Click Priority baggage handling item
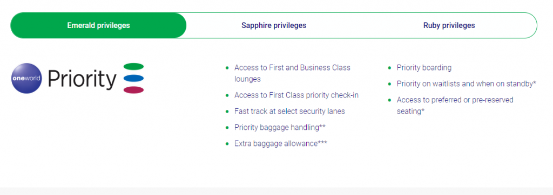 [280, 128]
